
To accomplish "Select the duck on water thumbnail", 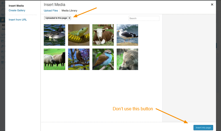I will point(54,35).
